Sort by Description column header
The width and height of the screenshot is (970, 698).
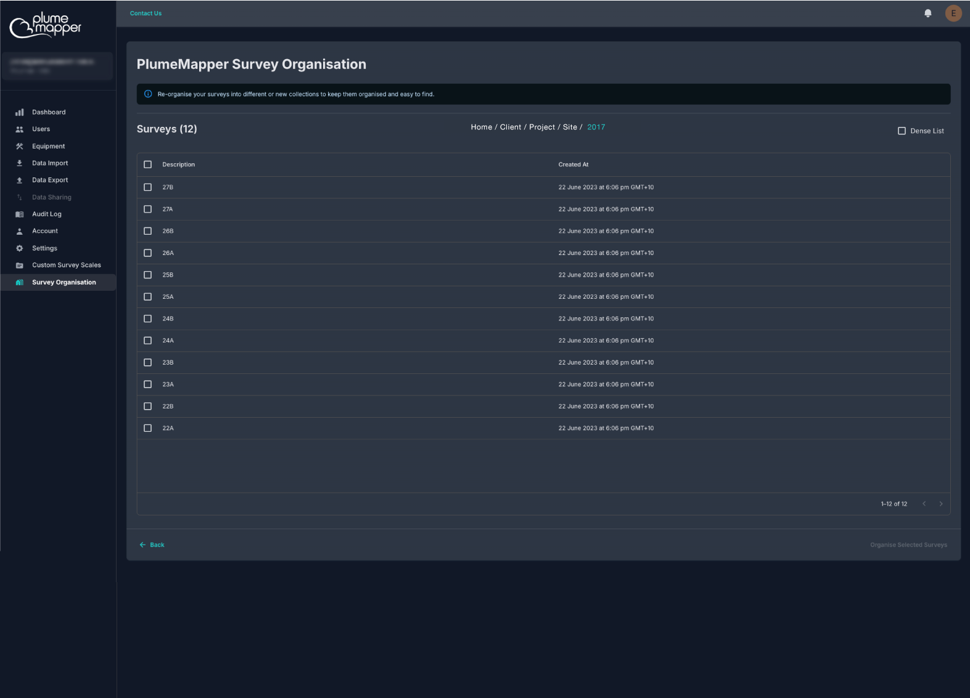coord(179,165)
